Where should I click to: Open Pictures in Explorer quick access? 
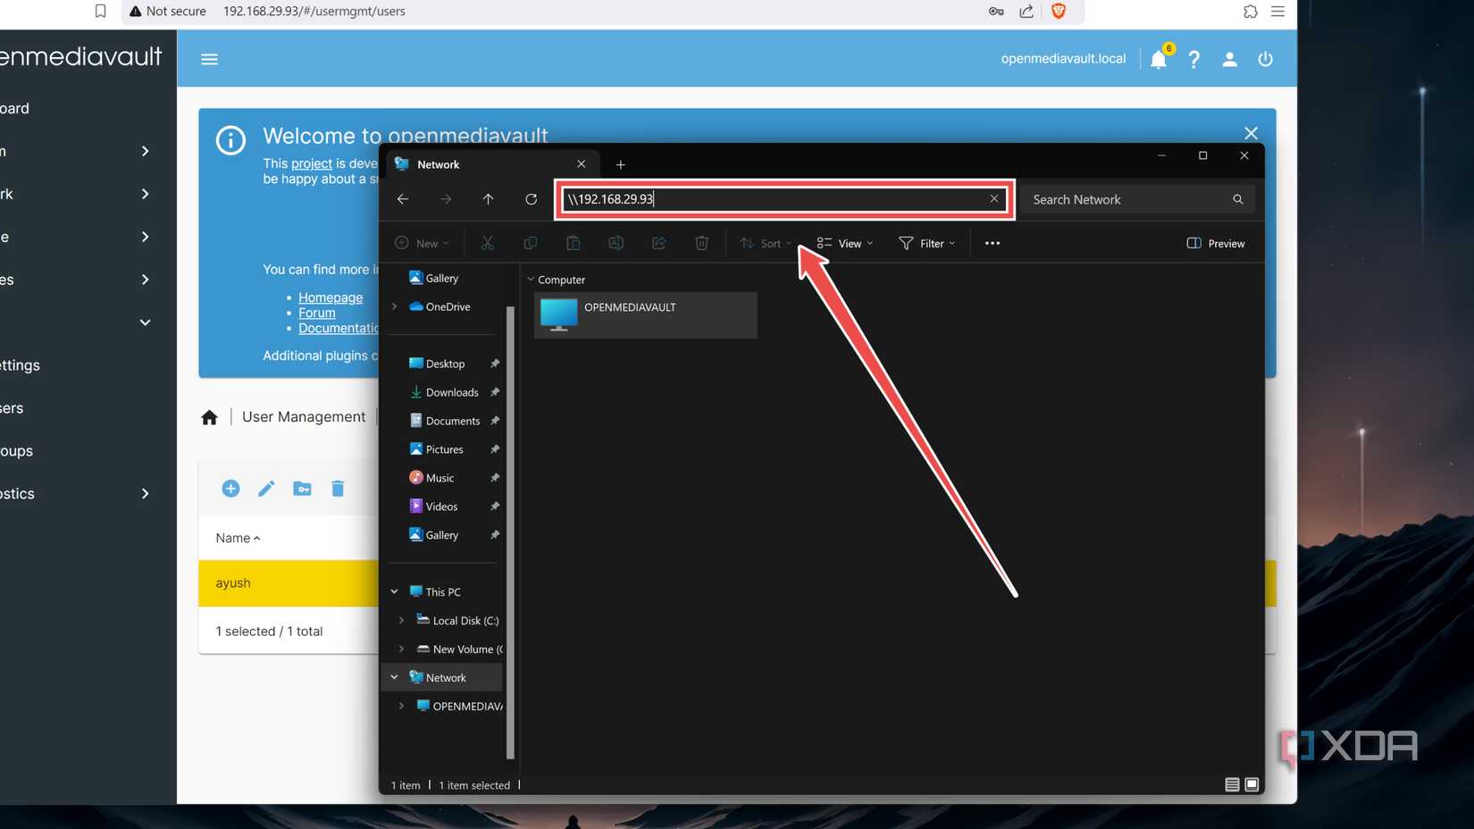(x=444, y=449)
